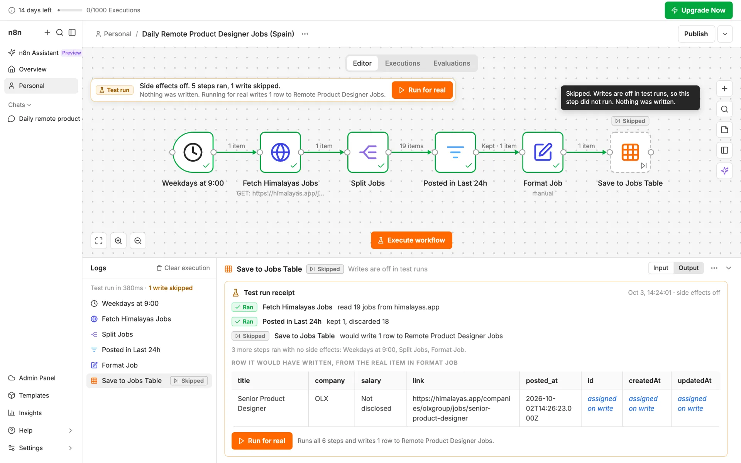
Task: Open Overview in the sidebar
Action: pos(41,69)
